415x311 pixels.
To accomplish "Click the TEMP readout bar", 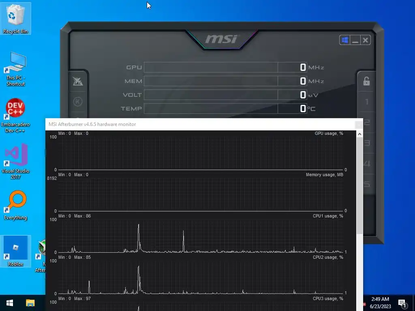I will click(225, 109).
